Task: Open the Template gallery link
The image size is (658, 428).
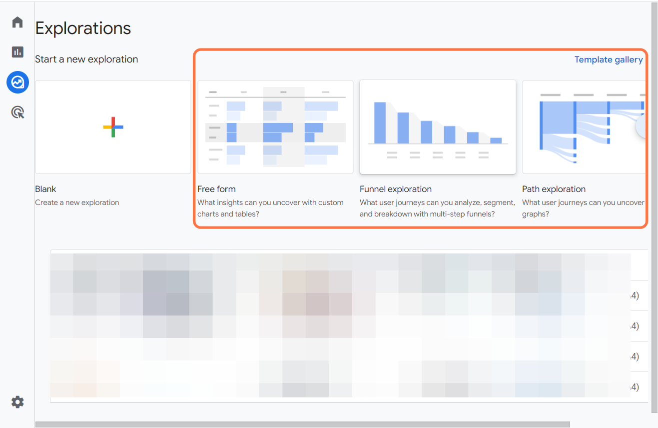Action: pyautogui.click(x=608, y=59)
